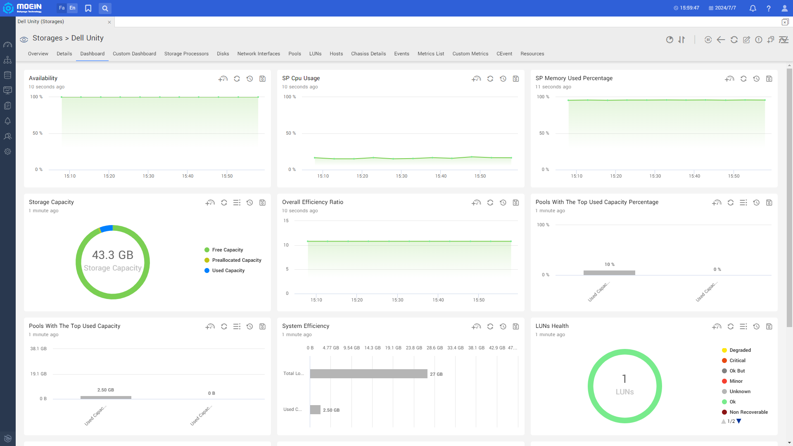Open the Chassis Details tab

pyautogui.click(x=368, y=54)
